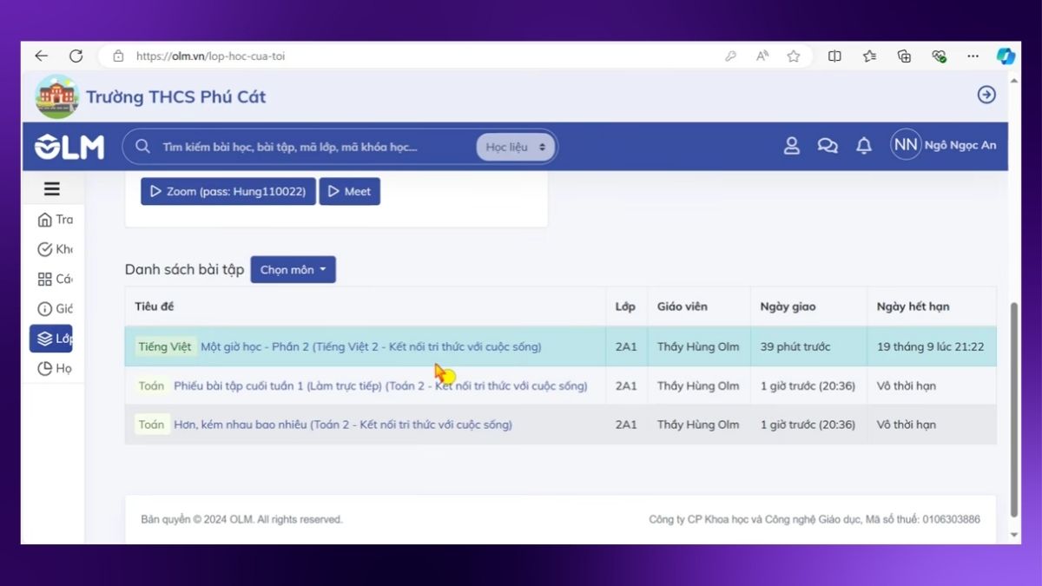Select the layers (Lớp) item in the sidebar
The image size is (1042, 586).
pos(51,339)
